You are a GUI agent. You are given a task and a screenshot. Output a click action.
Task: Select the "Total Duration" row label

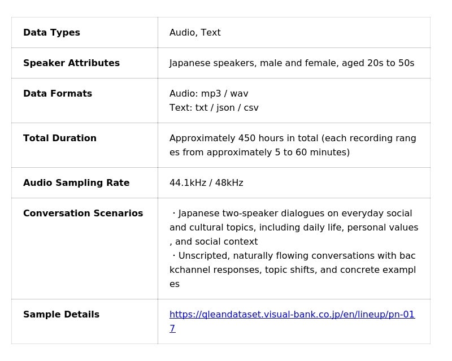coord(60,138)
